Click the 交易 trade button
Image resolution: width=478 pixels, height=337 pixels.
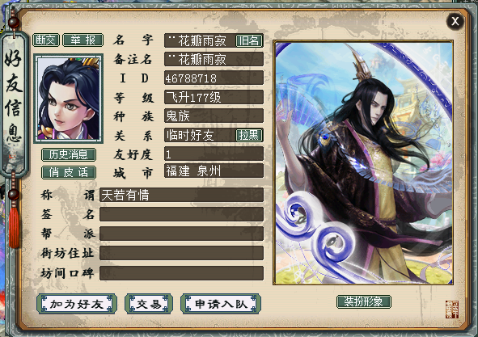[x=149, y=304]
